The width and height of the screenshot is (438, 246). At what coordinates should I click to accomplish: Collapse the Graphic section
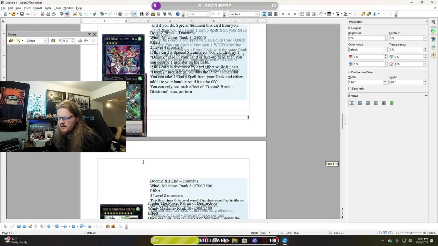point(349,28)
